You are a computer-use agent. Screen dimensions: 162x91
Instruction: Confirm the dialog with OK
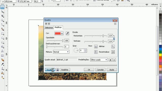pos(89,70)
